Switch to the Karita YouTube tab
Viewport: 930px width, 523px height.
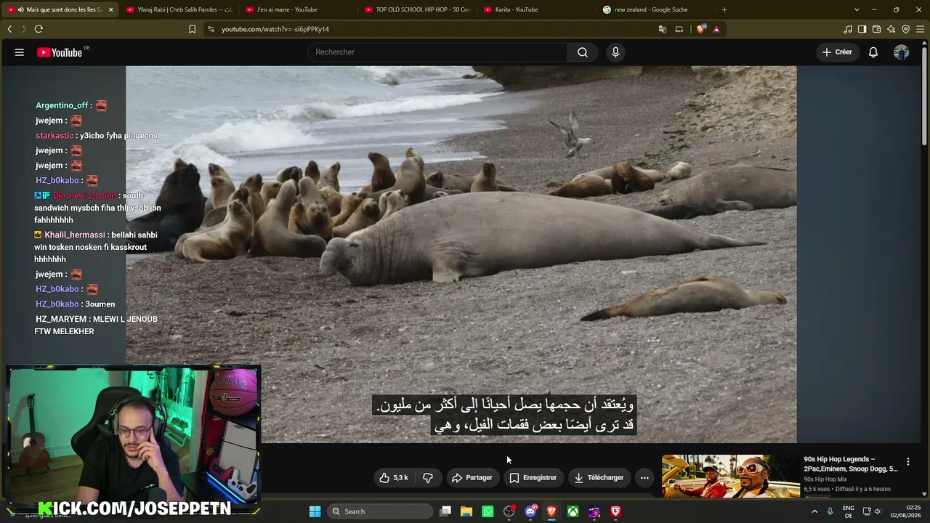tap(536, 9)
